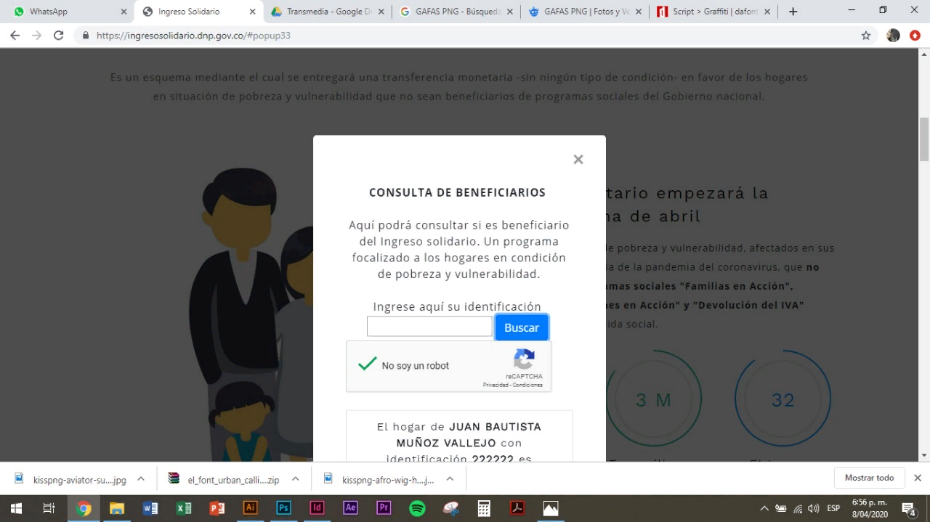This screenshot has width=930, height=522.
Task: Switch to the WhatsApp tab
Action: (x=65, y=12)
